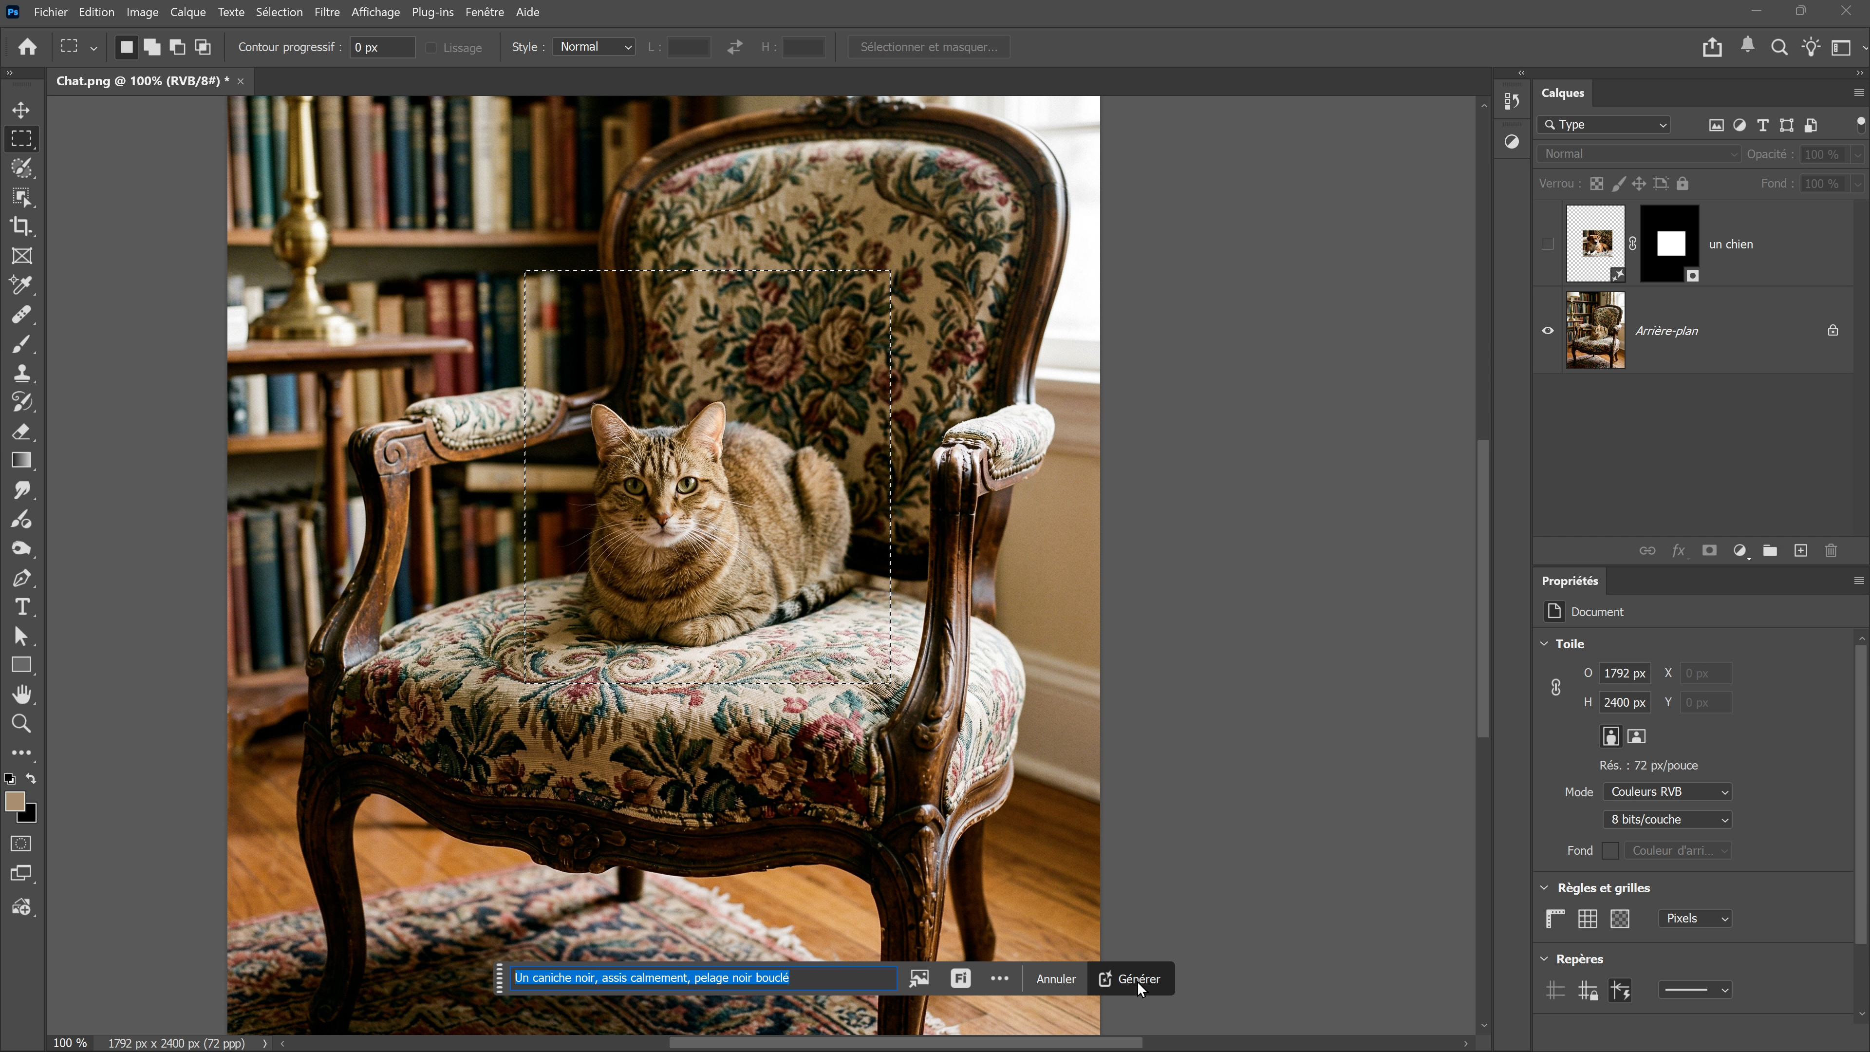The image size is (1870, 1052).
Task: Create a new layer with plus icon
Action: point(1800,551)
